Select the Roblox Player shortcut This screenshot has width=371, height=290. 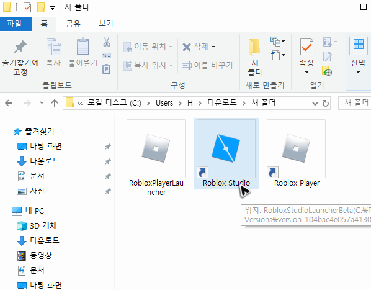point(297,153)
